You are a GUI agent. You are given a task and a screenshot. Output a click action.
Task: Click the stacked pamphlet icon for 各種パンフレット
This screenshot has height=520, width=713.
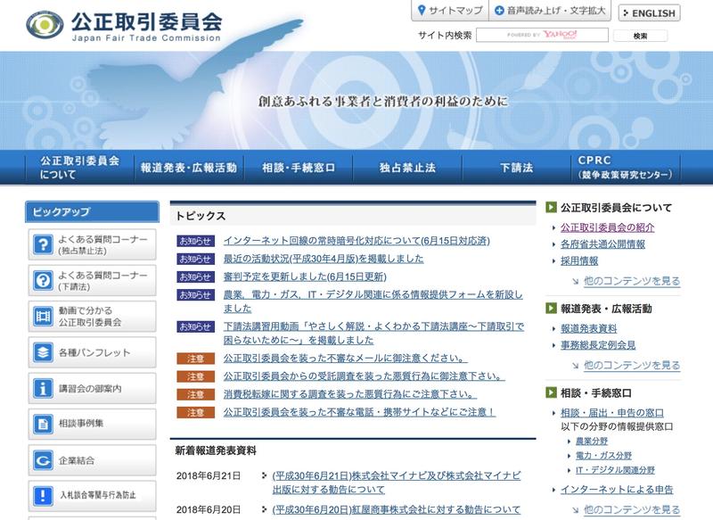click(x=43, y=352)
